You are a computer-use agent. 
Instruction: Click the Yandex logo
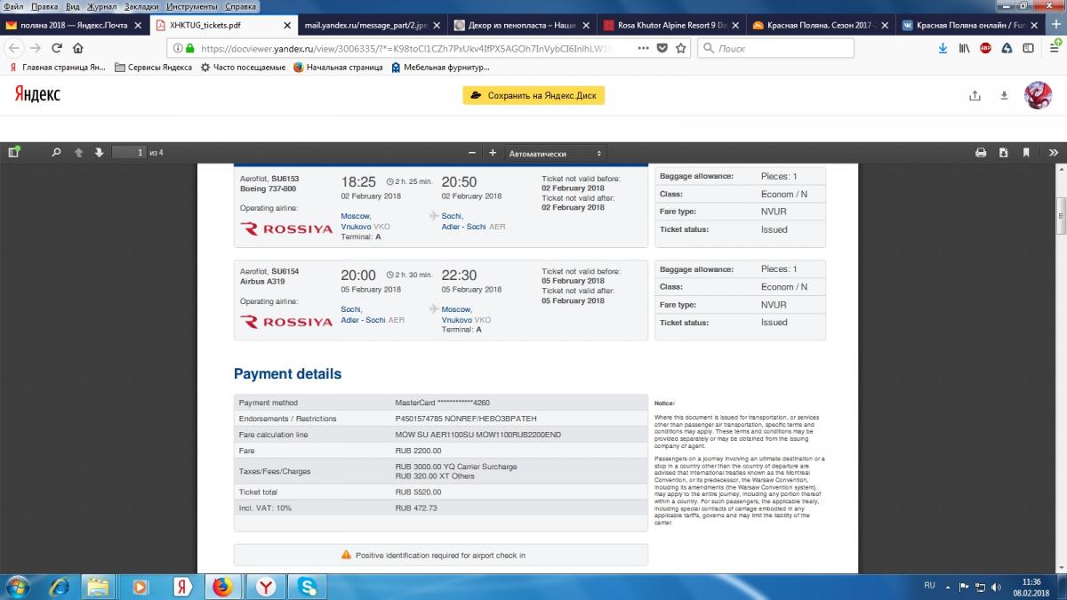pos(36,94)
